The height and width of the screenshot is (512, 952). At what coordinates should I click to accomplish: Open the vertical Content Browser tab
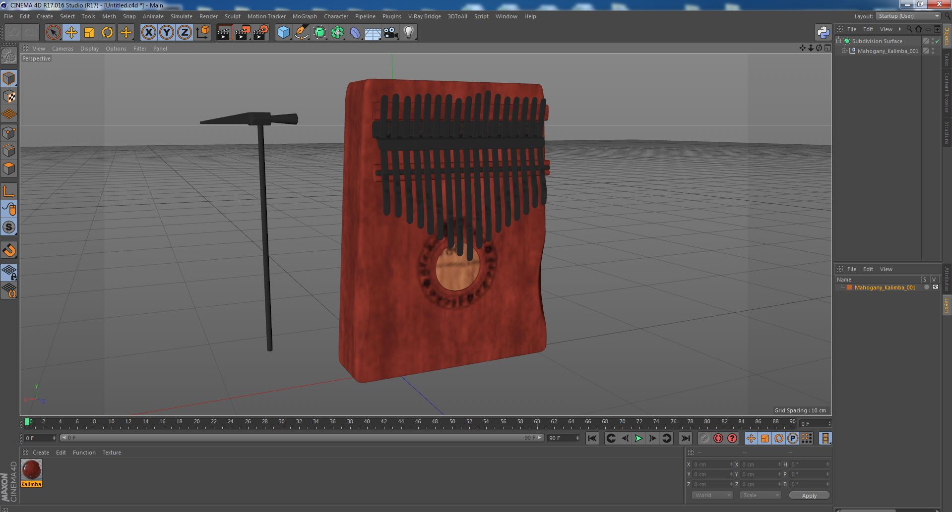[947, 93]
